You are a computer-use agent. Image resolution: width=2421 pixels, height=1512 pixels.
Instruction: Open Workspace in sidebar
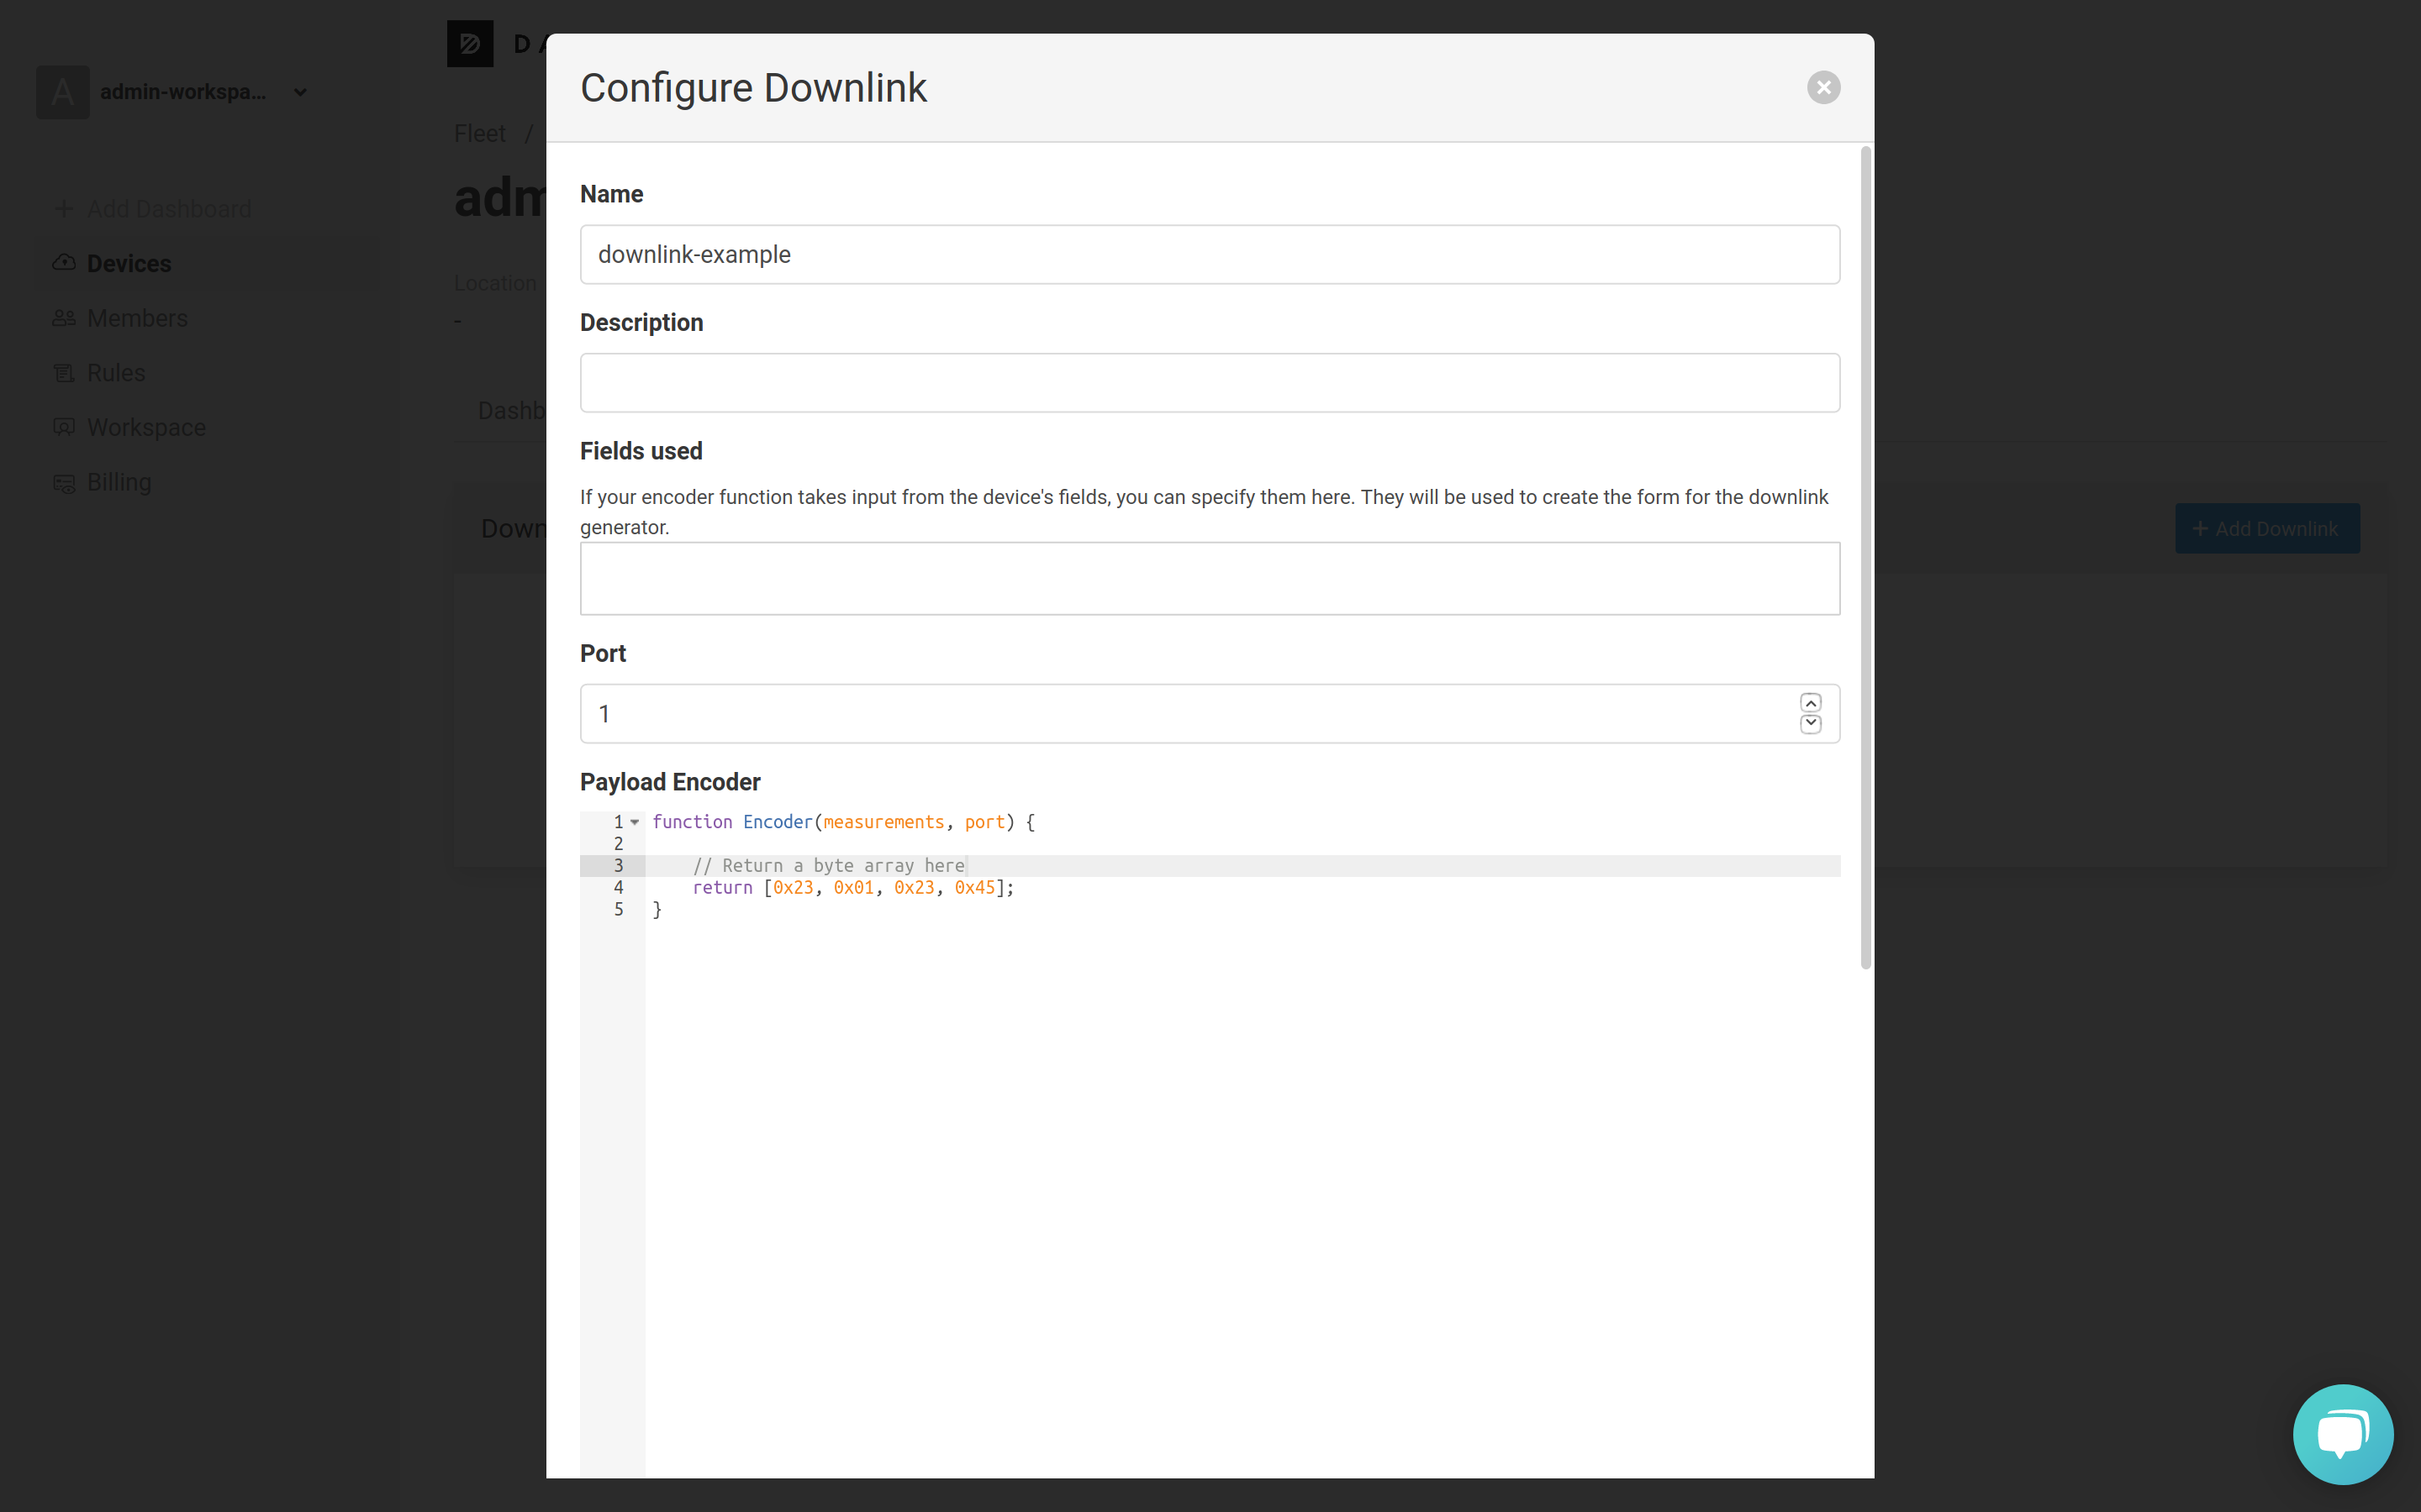click(x=146, y=428)
